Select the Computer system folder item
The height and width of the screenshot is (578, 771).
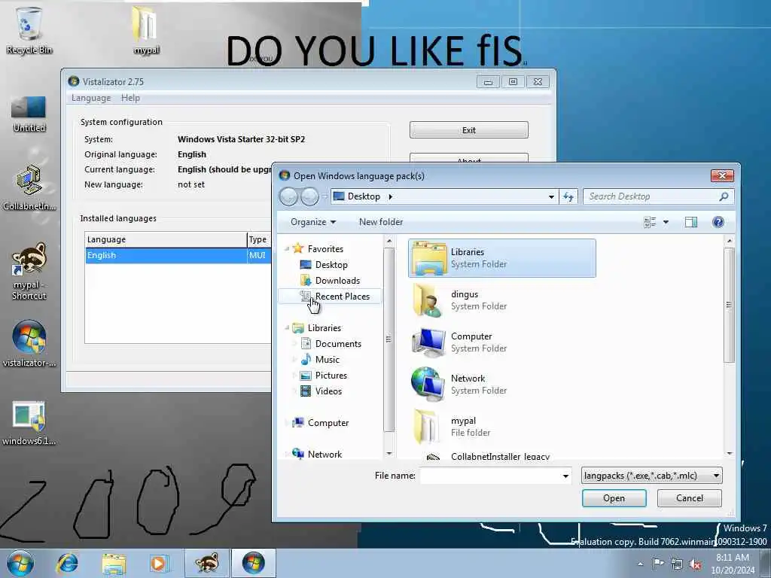pos(502,342)
